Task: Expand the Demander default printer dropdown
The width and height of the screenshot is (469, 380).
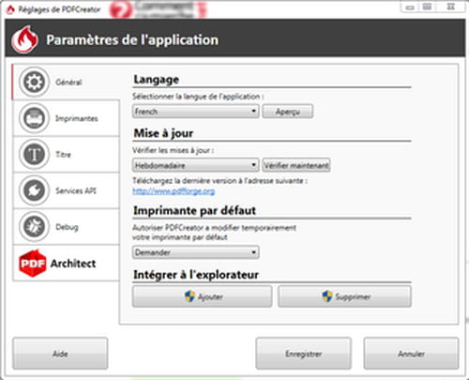Action: (196, 252)
